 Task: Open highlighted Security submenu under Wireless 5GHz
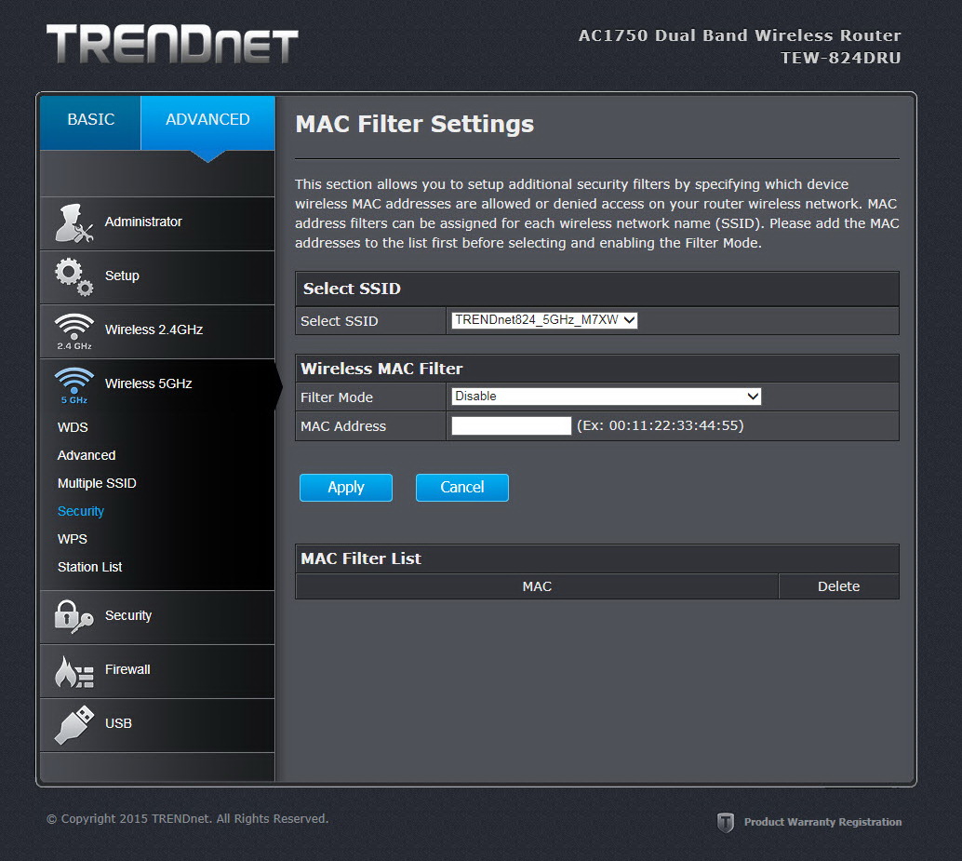coord(81,511)
